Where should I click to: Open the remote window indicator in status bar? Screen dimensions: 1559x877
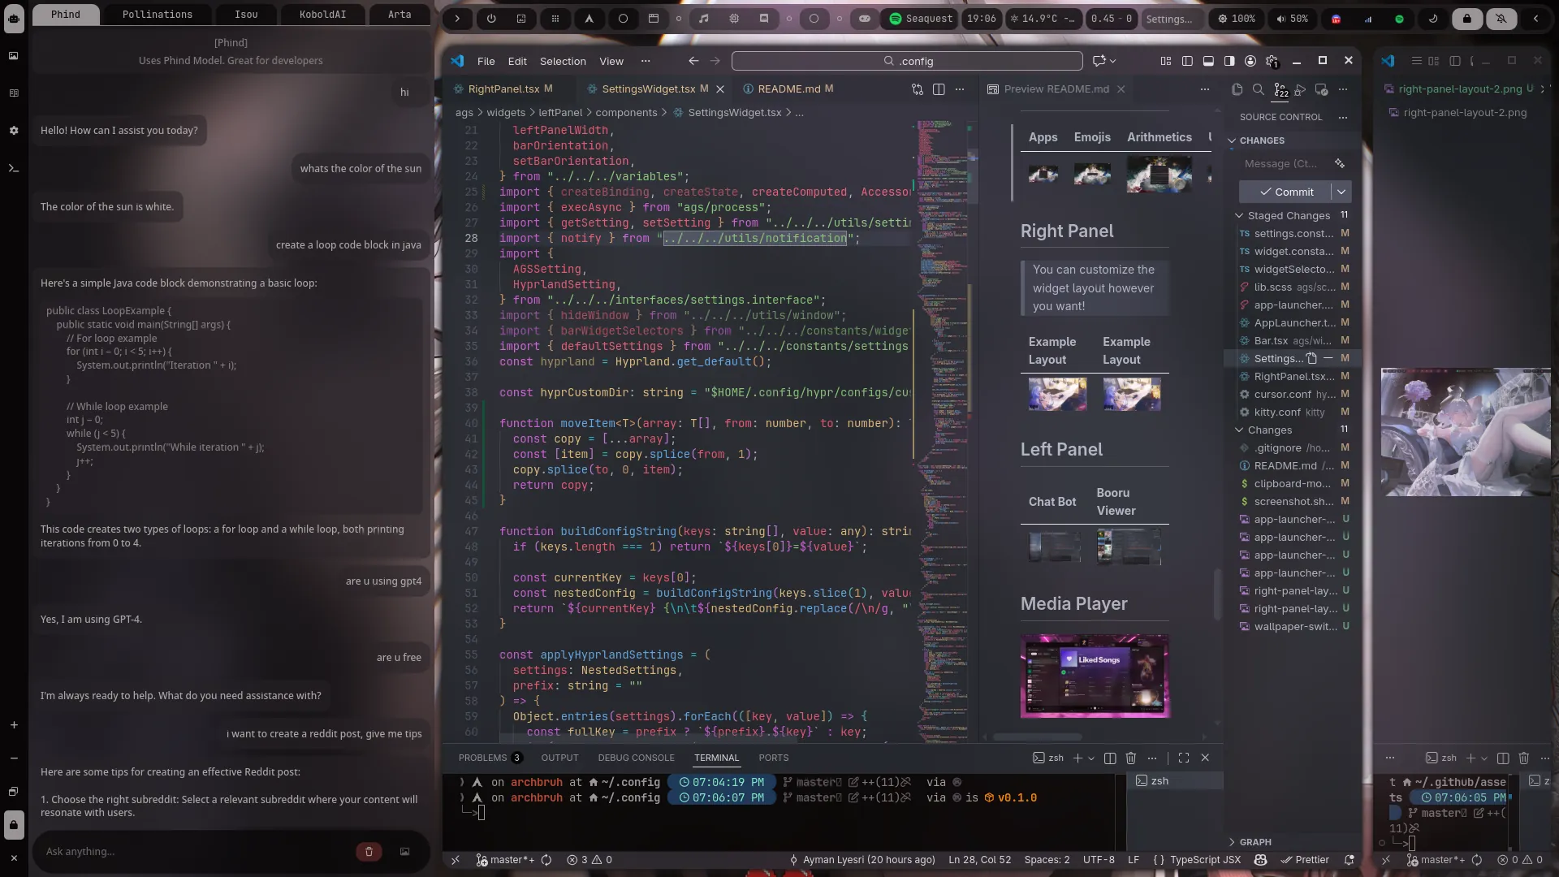pyautogui.click(x=456, y=859)
